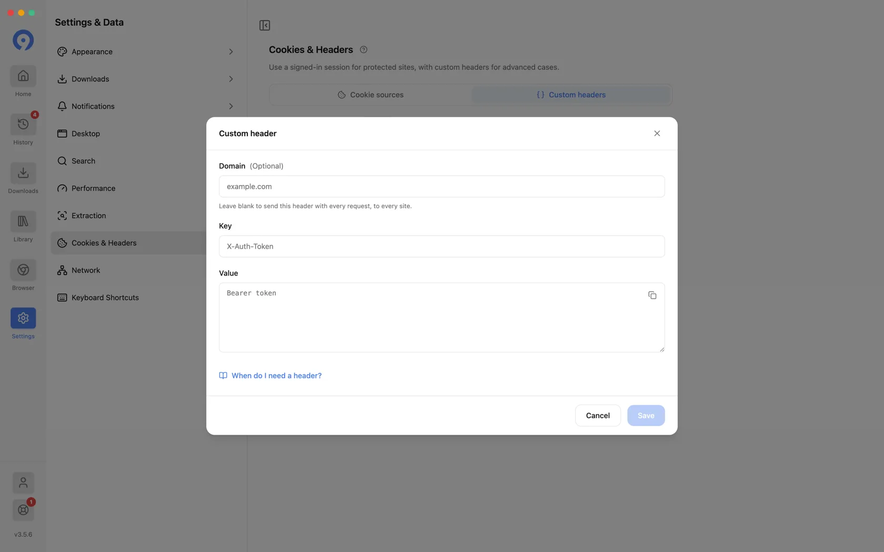Select the Custom headers tab
This screenshot has height=552, width=884.
pos(571,95)
